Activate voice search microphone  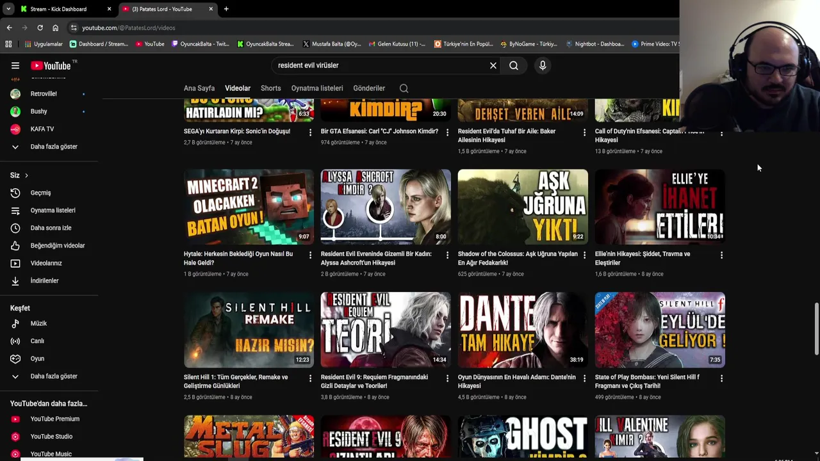coord(543,65)
